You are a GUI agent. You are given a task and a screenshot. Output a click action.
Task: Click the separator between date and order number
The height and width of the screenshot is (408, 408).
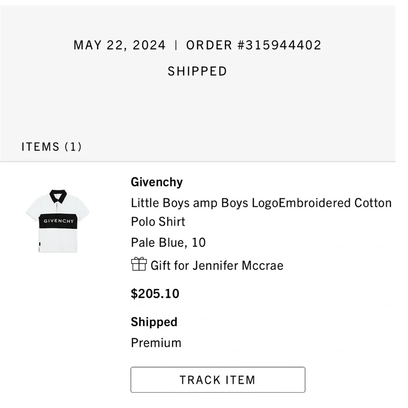(176, 45)
